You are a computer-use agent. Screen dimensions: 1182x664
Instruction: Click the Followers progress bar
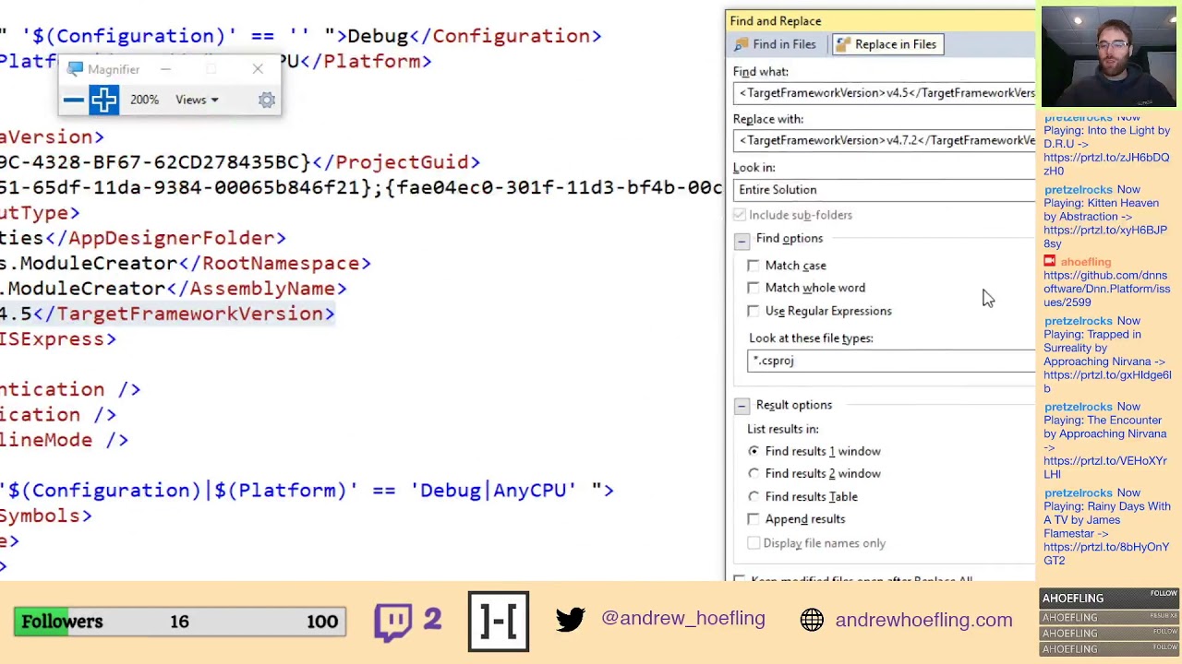[180, 622]
